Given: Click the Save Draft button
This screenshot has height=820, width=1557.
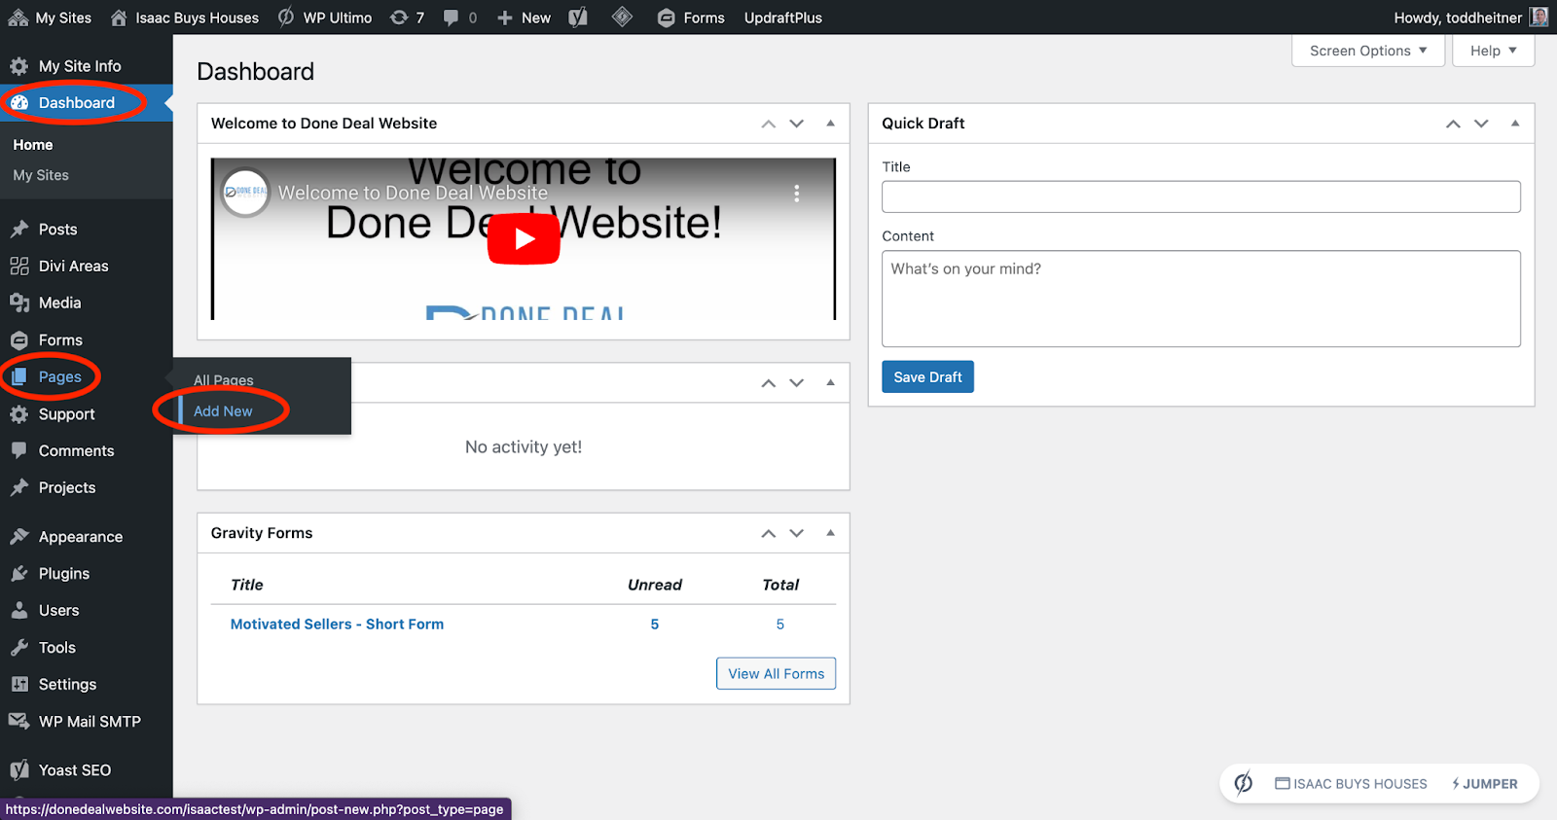Looking at the screenshot, I should click(x=927, y=377).
